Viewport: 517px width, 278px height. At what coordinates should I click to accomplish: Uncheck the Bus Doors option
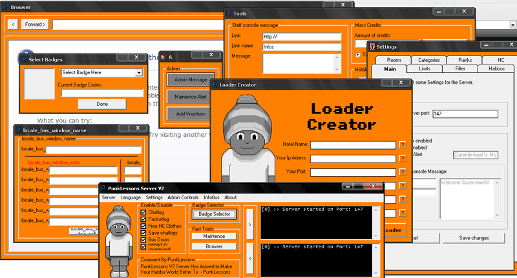(143, 239)
